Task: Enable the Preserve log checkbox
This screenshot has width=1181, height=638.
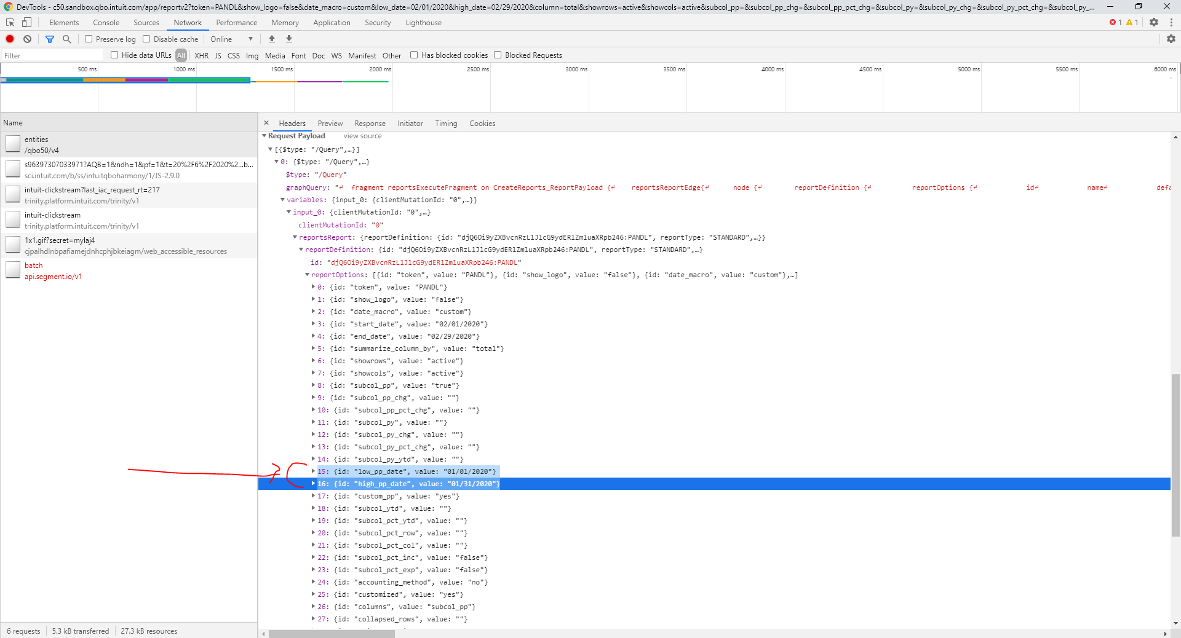Action: click(x=89, y=39)
